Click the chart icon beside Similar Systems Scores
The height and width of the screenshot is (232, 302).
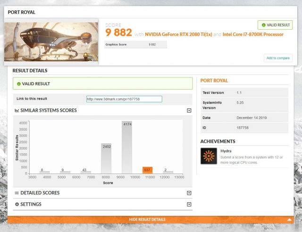pyautogui.click(x=17, y=110)
